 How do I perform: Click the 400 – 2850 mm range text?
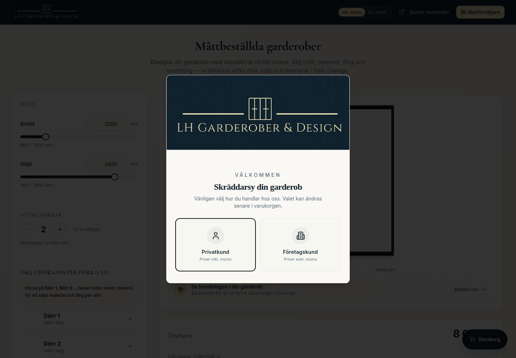37,185
